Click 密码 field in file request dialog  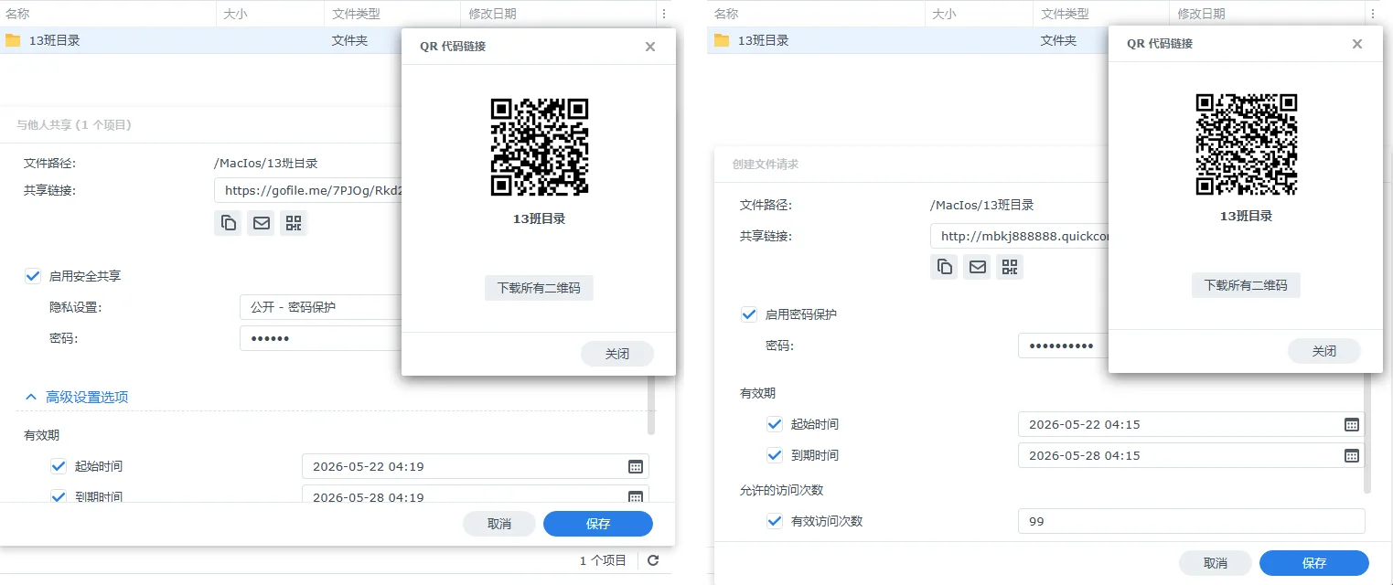coord(1064,346)
